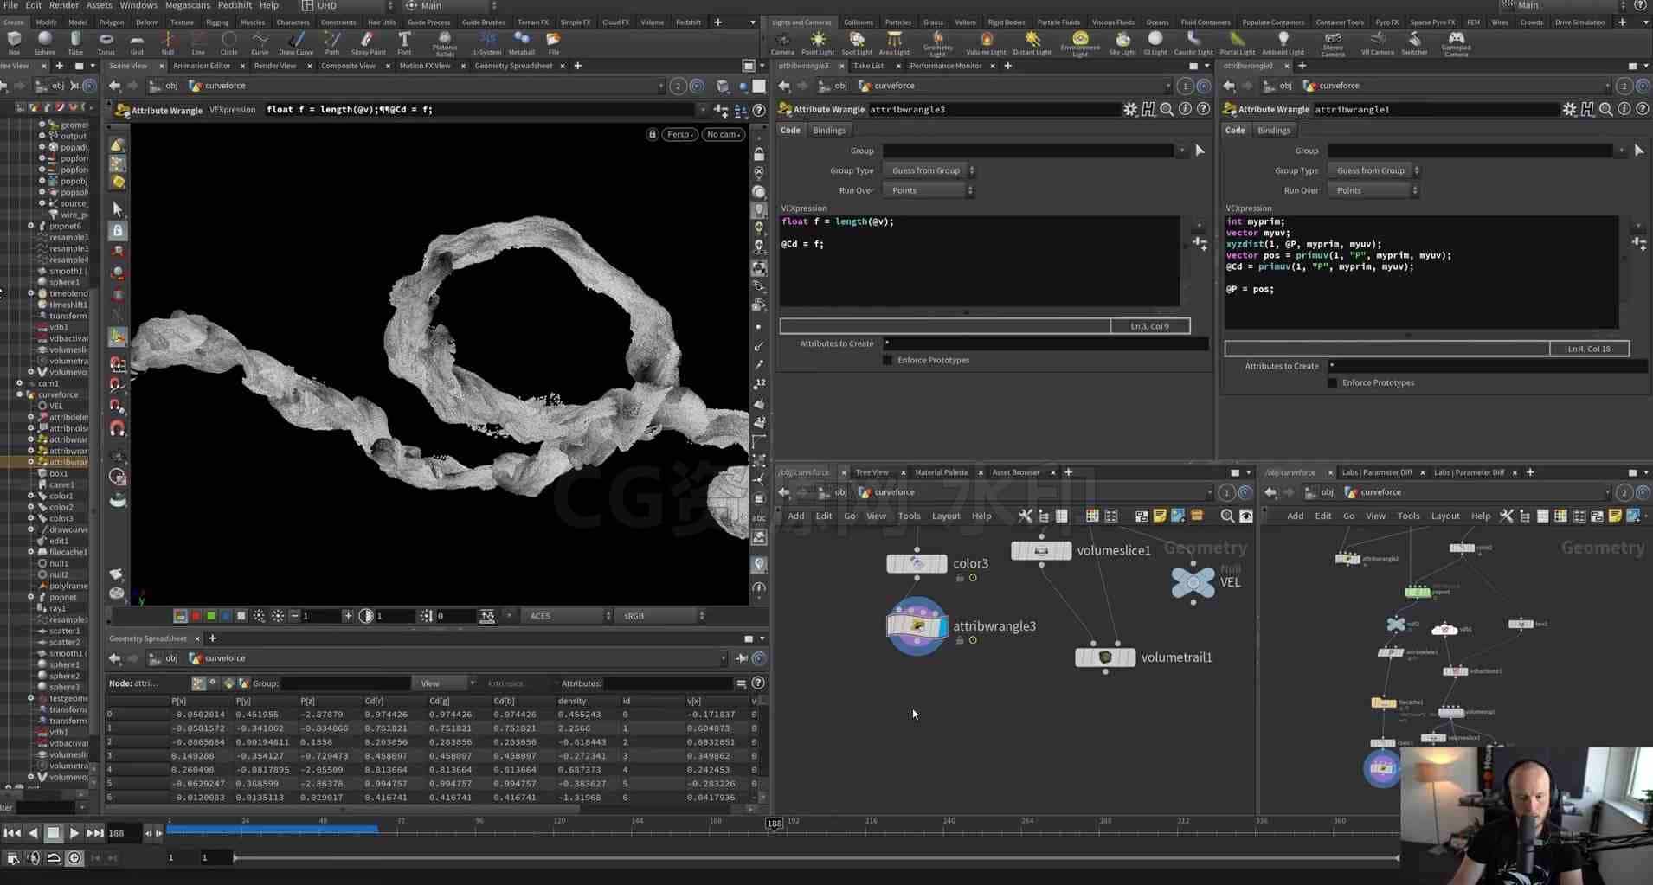Open attribwrangle3 parameter gear menu
1653x885 pixels.
pyautogui.click(x=1129, y=109)
